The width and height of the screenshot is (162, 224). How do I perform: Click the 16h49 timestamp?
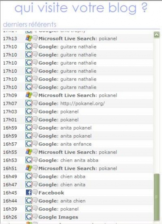tap(10, 177)
